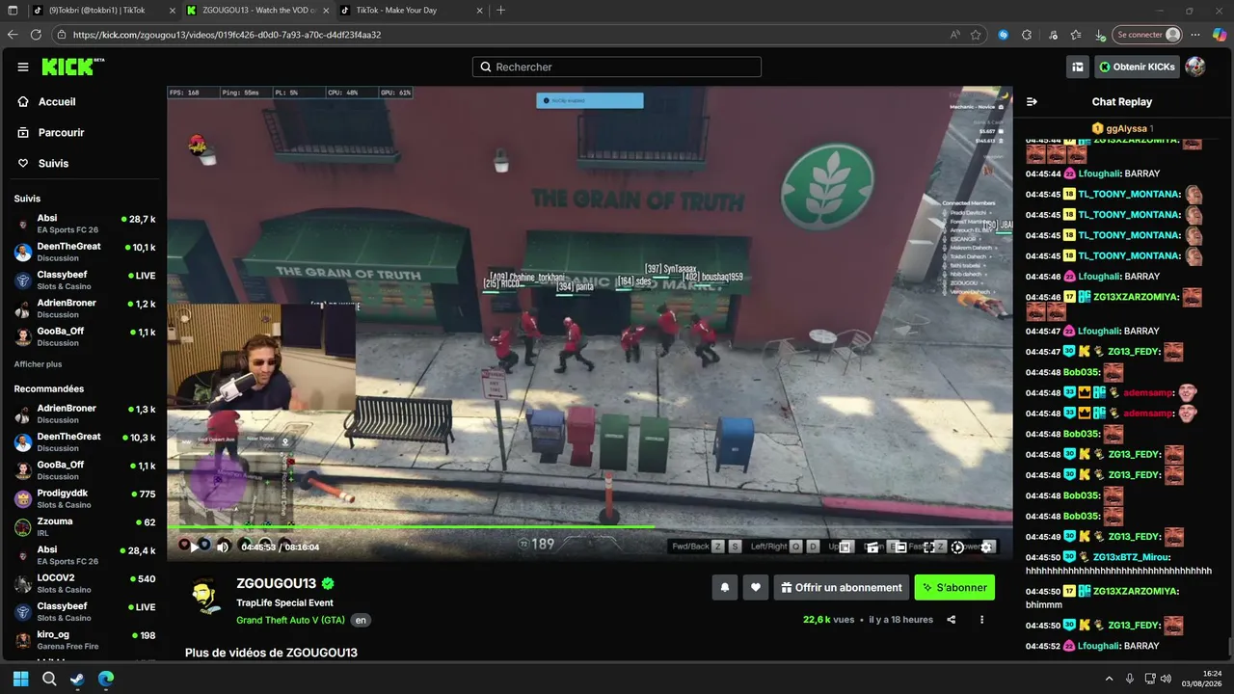Switch to the ZGOUGOU13 Watch the VOD tab
Image resolution: width=1234 pixels, height=694 pixels.
(x=256, y=10)
